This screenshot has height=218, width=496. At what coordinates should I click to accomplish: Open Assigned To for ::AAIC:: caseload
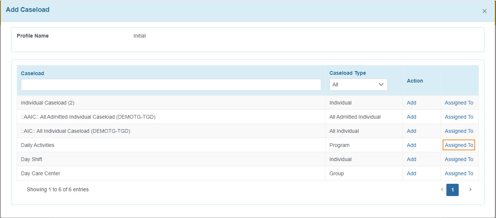(459, 117)
